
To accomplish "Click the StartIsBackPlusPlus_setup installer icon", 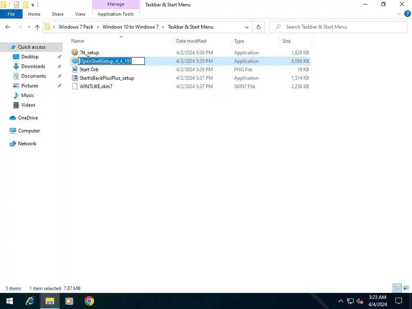I will (74, 78).
